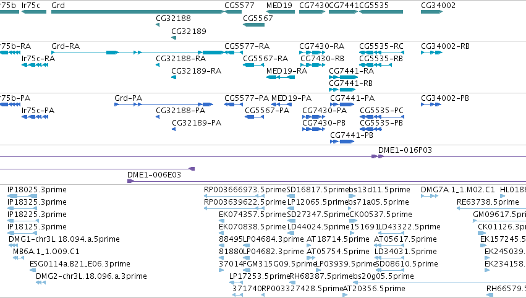This screenshot has width=526, height=298.
Task: Select the CG5535-PC protein label
Action: [x=381, y=111]
